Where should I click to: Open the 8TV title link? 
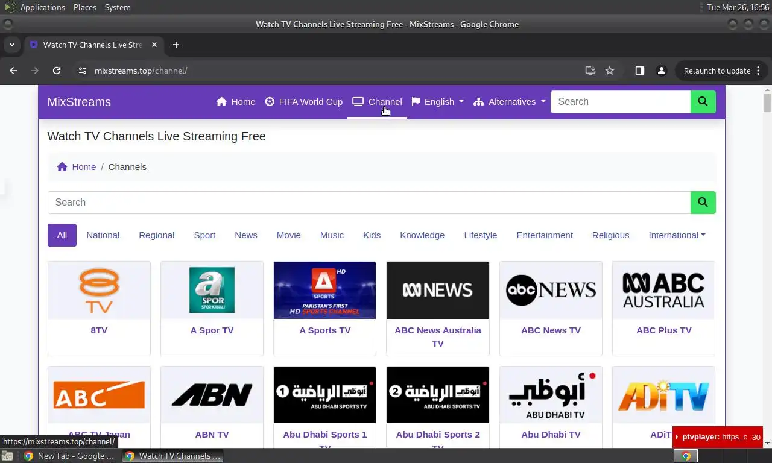pos(99,330)
